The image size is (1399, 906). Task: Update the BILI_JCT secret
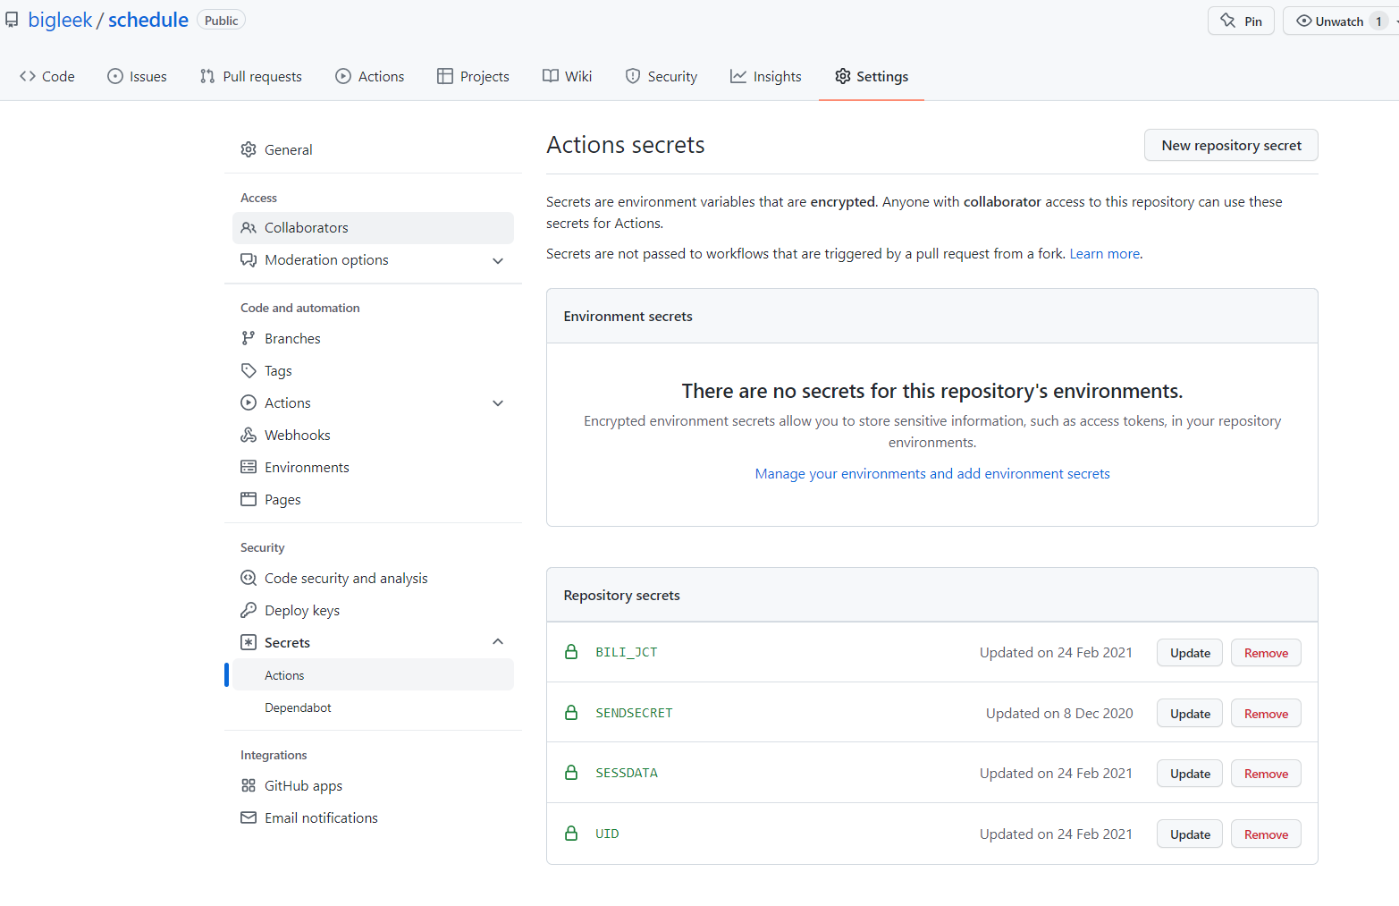tap(1190, 653)
